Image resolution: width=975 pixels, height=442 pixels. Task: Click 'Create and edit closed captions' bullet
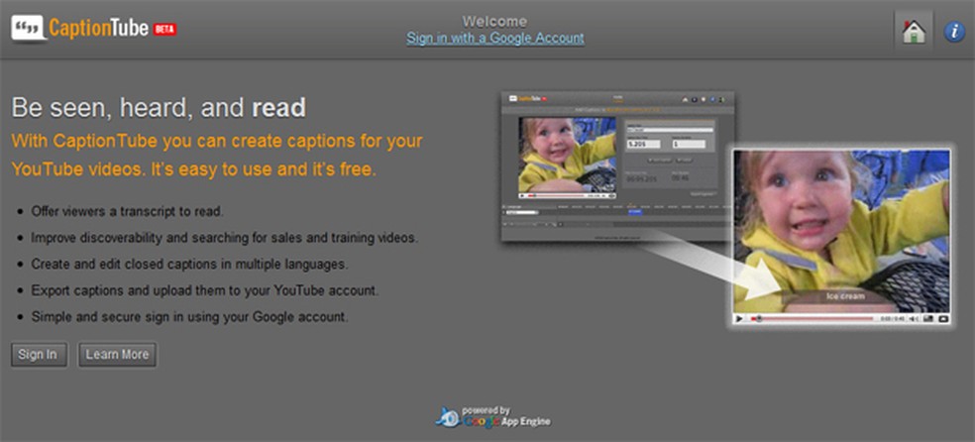point(189,265)
